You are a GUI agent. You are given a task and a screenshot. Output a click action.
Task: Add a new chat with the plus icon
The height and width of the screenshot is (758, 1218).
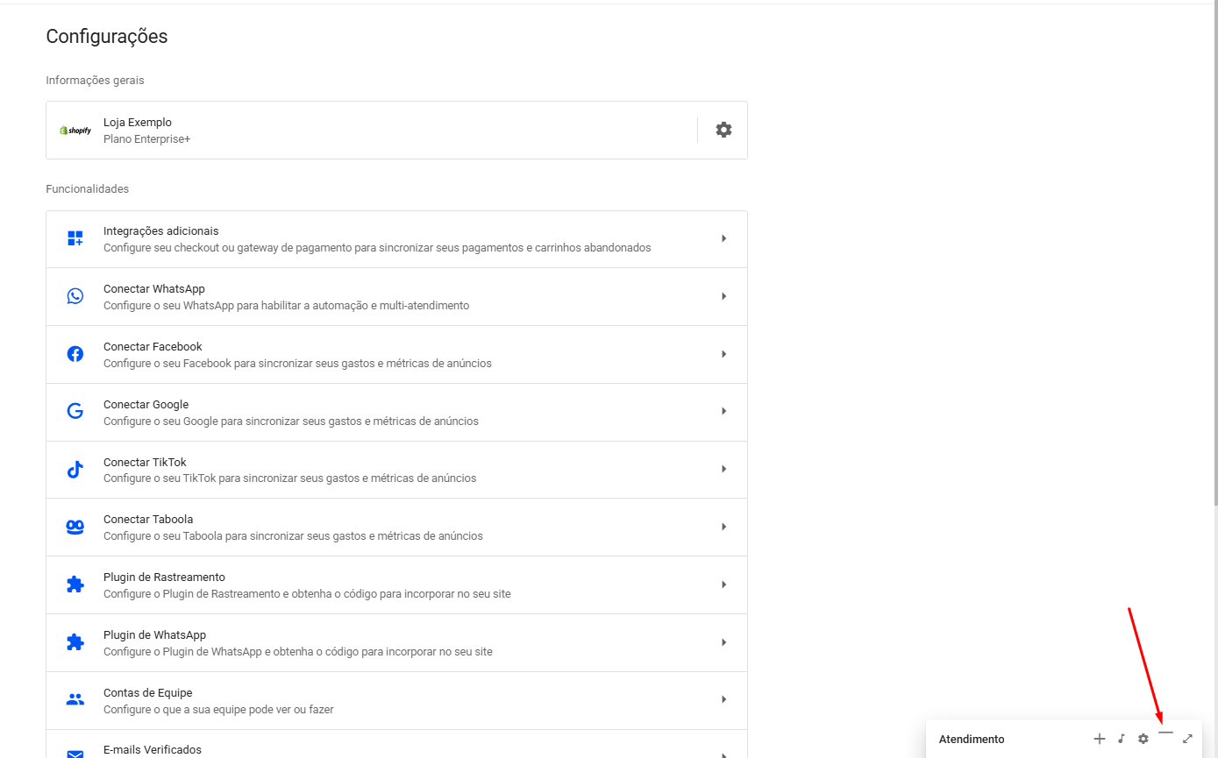1099,739
